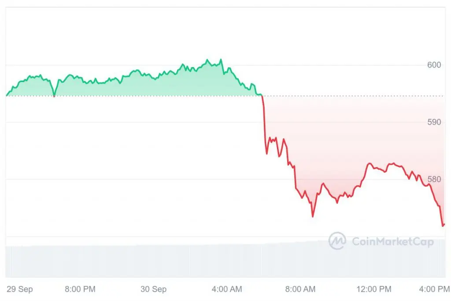Click the green shaded area under the line
This screenshot has width=451, height=301.
tap(129, 86)
